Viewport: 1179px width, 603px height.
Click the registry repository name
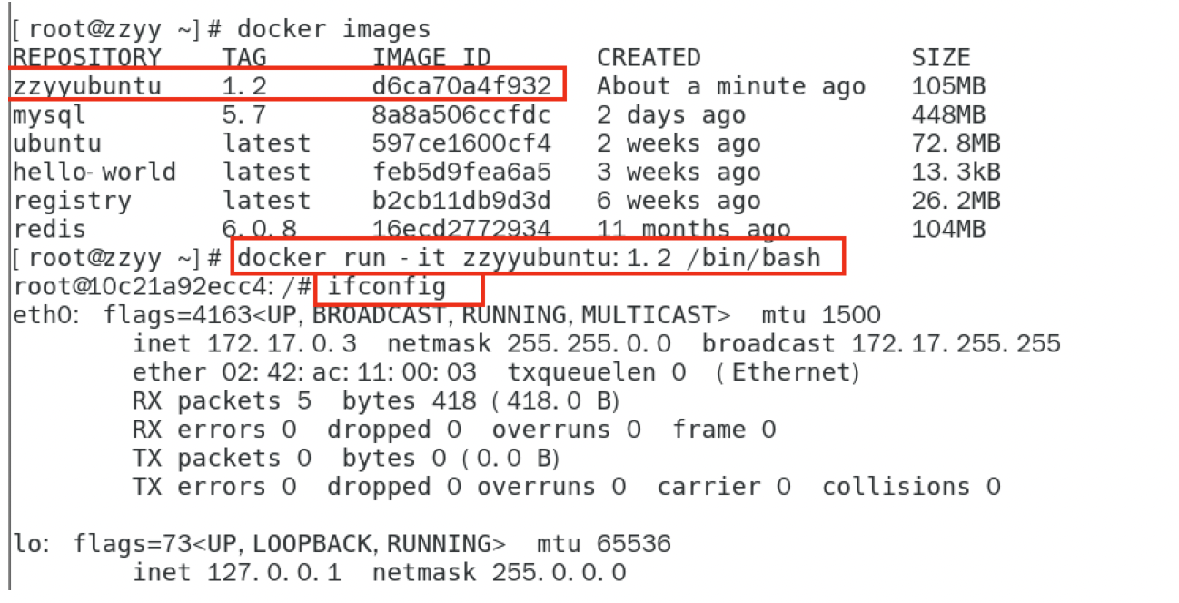coord(72,201)
